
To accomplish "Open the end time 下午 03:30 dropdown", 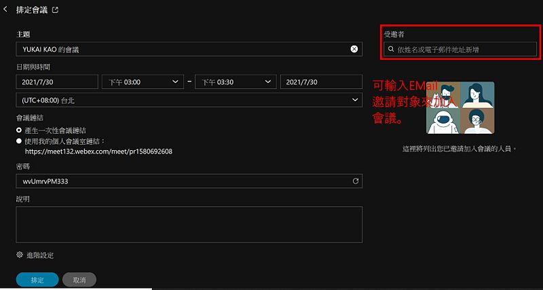I will point(236,82).
